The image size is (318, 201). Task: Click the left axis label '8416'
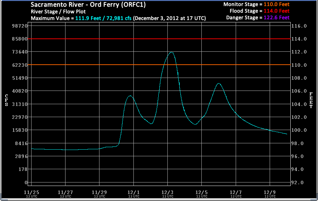click(x=21, y=143)
